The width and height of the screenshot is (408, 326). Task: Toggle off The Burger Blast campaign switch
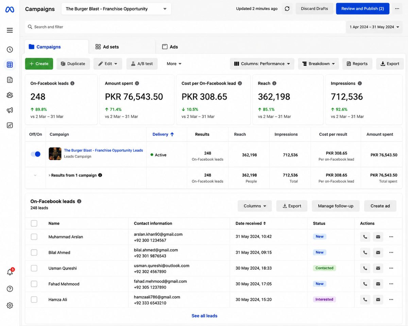pos(35,154)
